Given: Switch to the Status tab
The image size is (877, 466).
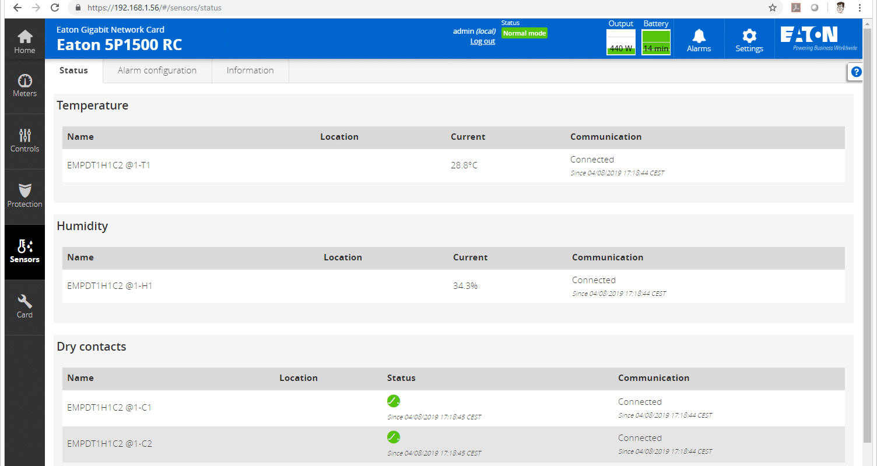Looking at the screenshot, I should [73, 70].
